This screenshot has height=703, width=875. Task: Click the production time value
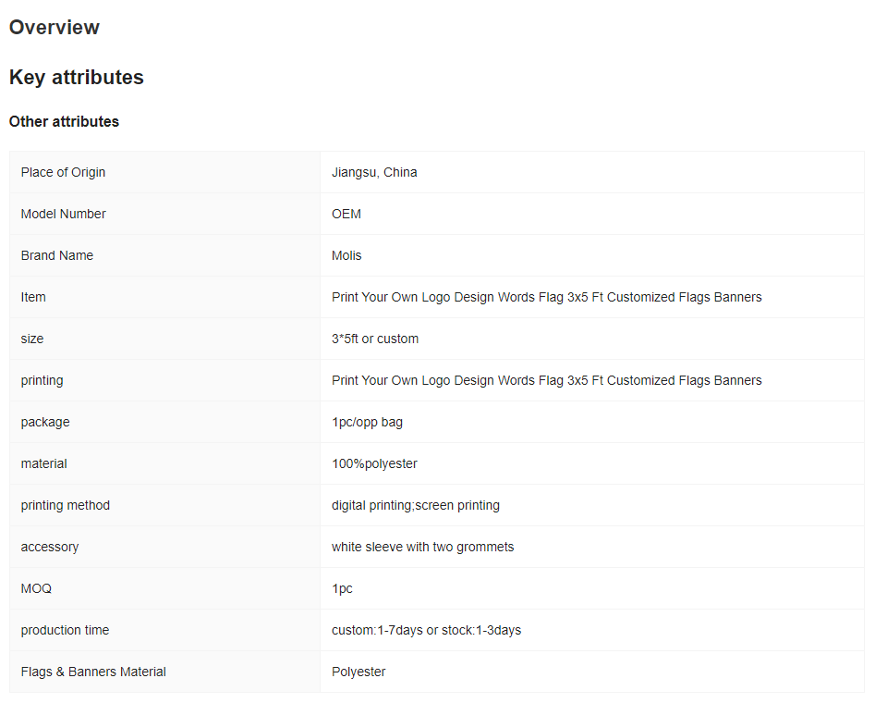pos(426,630)
